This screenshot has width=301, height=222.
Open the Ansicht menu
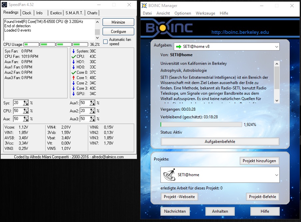pos(163,13)
